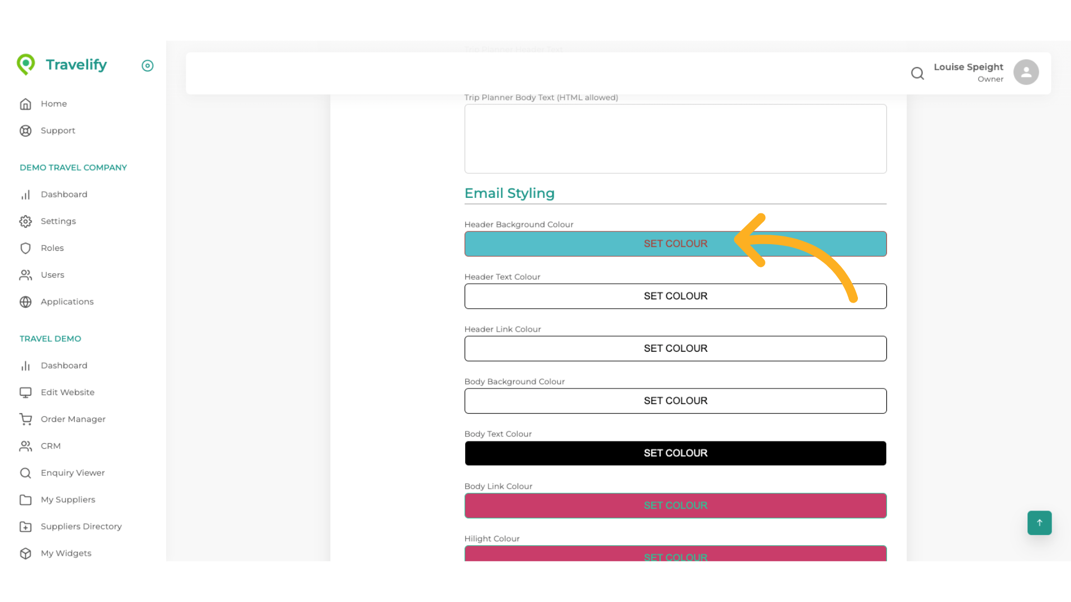
Task: Open Support lifebuoy icon
Action: tap(26, 131)
